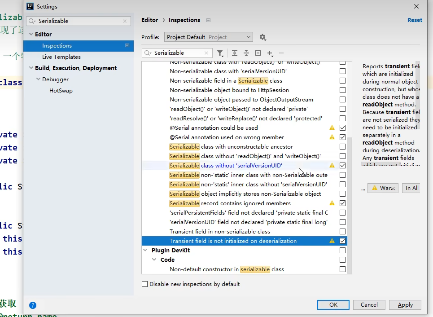This screenshot has width=433, height=317.
Task: Enable 'Serializable class with unconstructable ancestor'
Action: coord(342,147)
